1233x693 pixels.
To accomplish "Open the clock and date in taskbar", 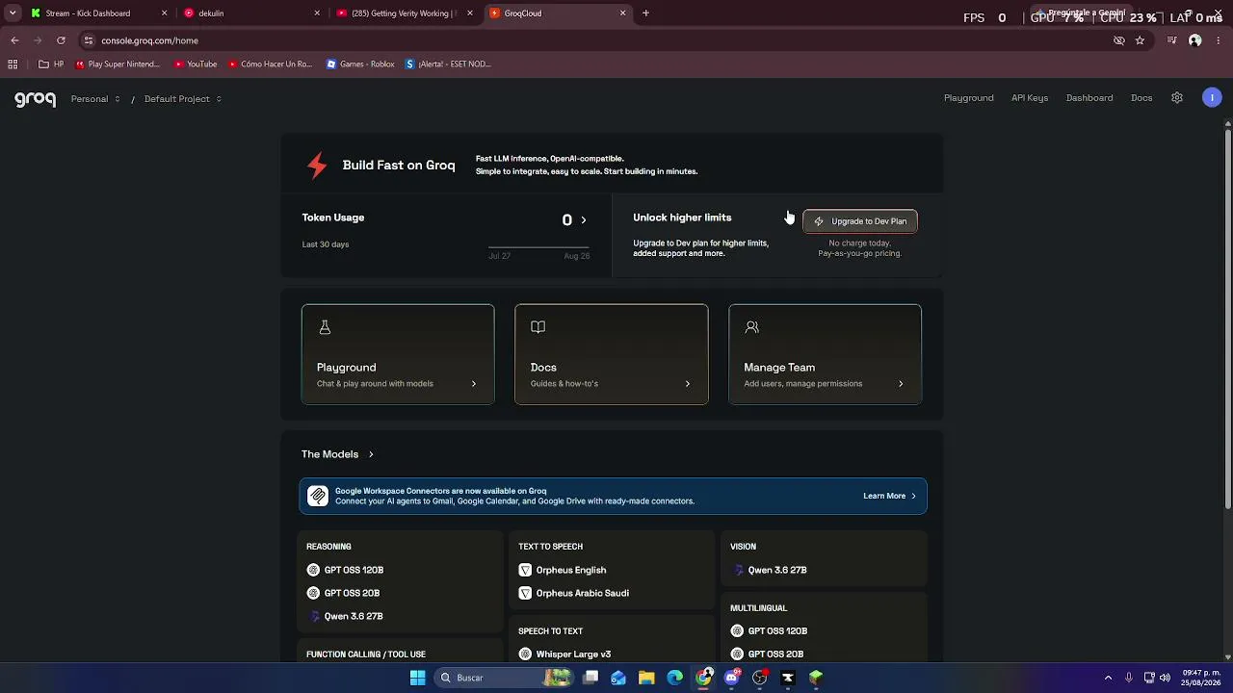I will click(x=1200, y=678).
